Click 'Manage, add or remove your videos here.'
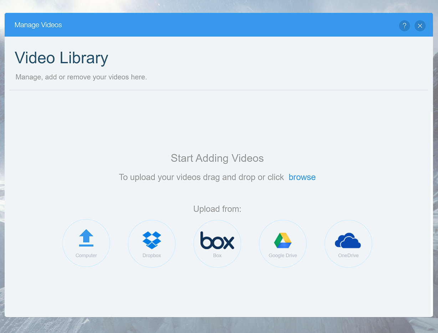The image size is (438, 333). [x=81, y=77]
